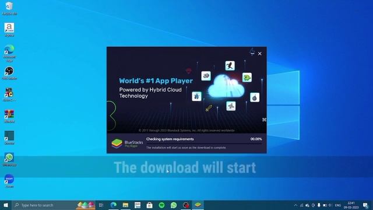
Task: Open the battery status tray icon
Action: point(325,205)
